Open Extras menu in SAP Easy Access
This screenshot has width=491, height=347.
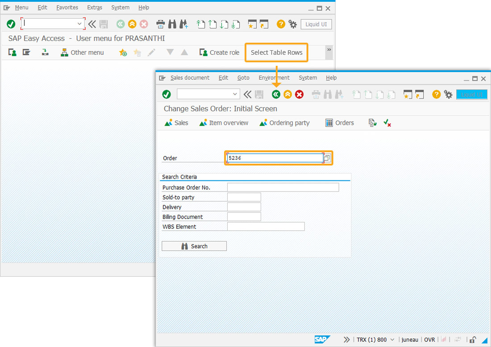(x=95, y=8)
